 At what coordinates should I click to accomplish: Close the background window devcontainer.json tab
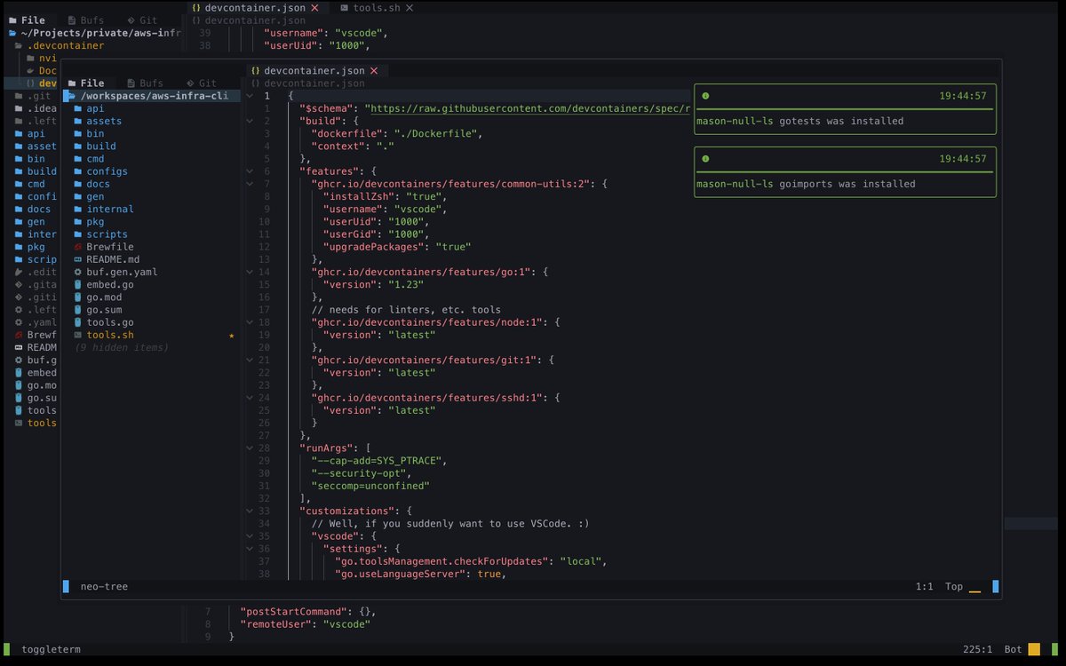[x=314, y=7]
